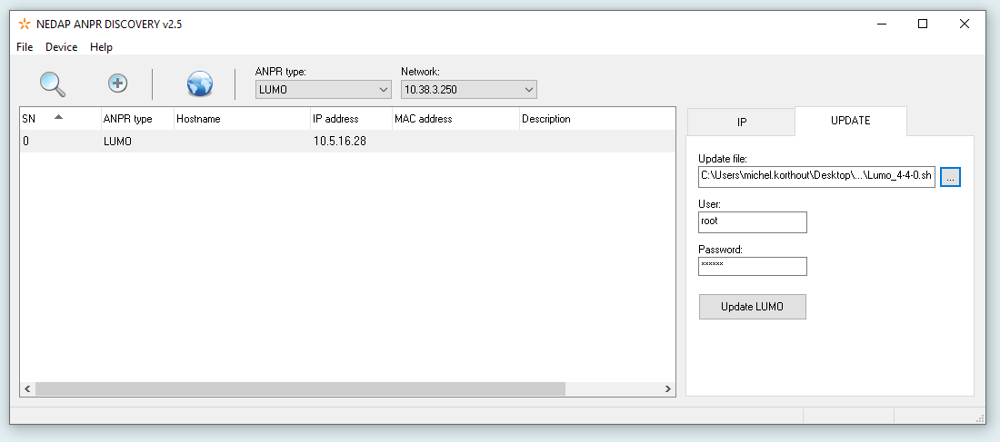This screenshot has width=1000, height=442.
Task: Click the Update LUMO button
Action: [x=752, y=307]
